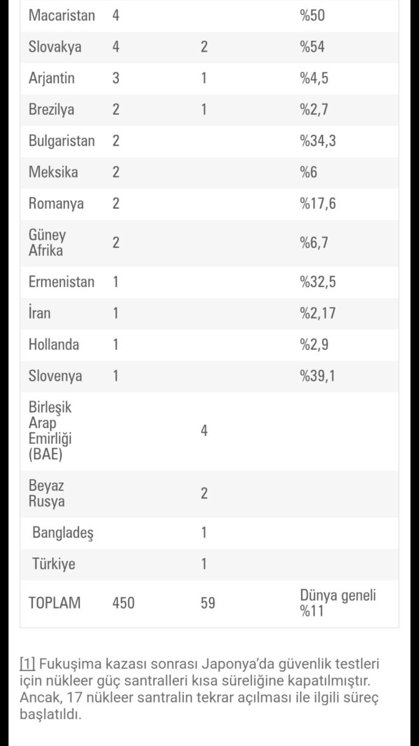Tap Ermenistan's %32,5 percentage
This screenshot has width=419, height=746.
point(318,282)
